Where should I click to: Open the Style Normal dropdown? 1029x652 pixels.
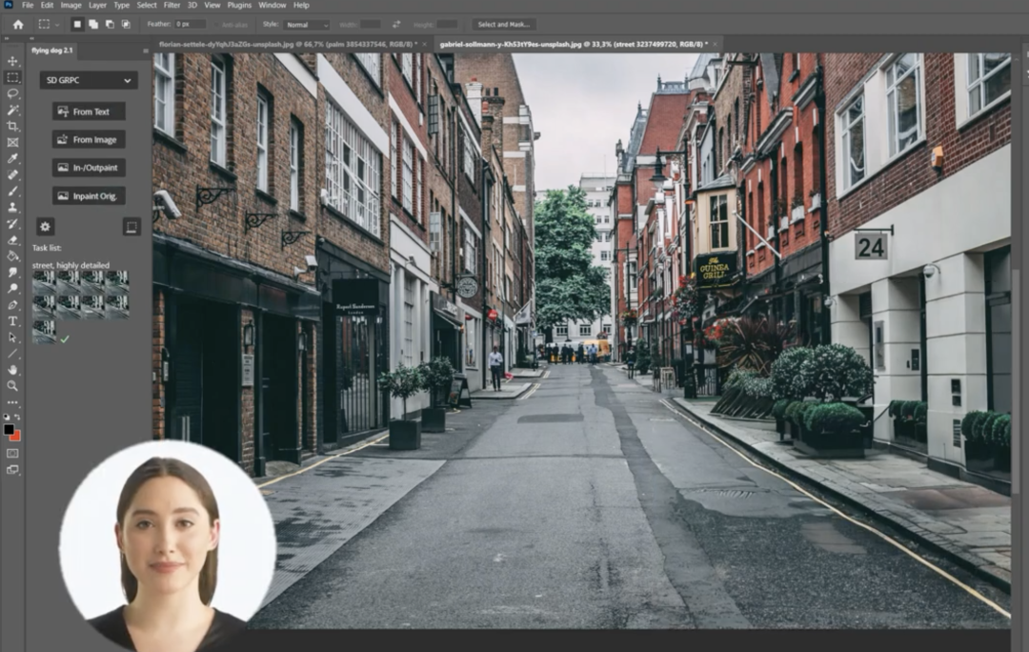[307, 24]
